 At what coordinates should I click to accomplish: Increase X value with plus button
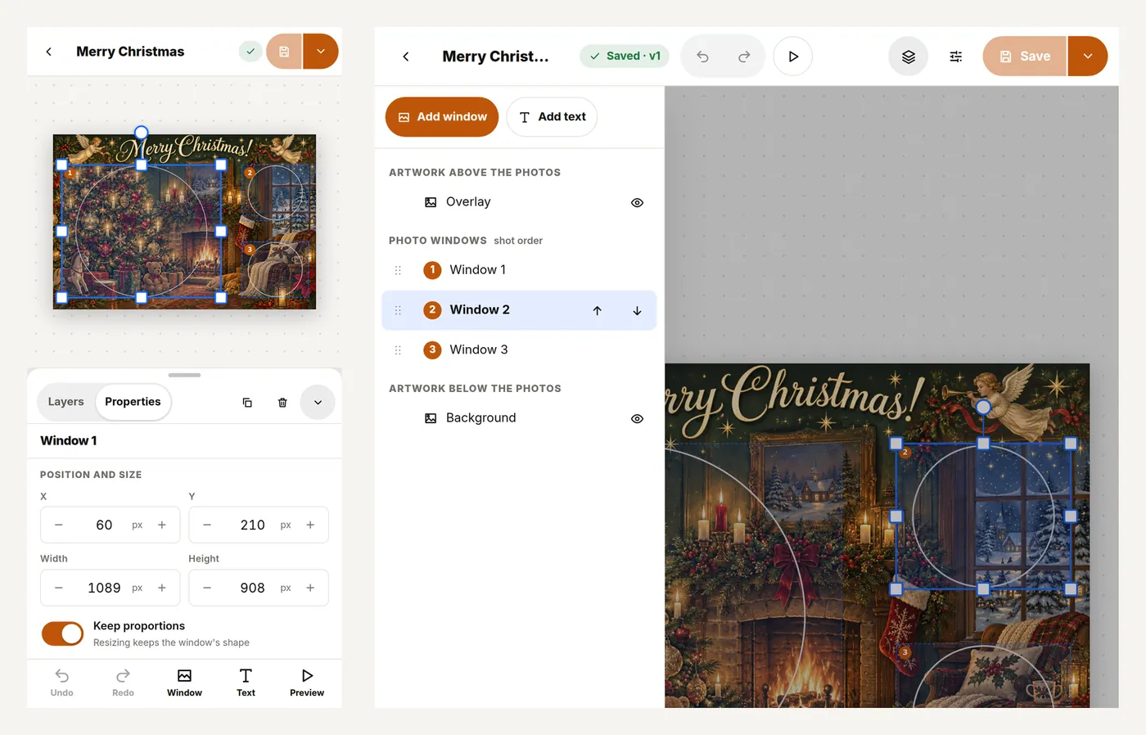(x=162, y=525)
